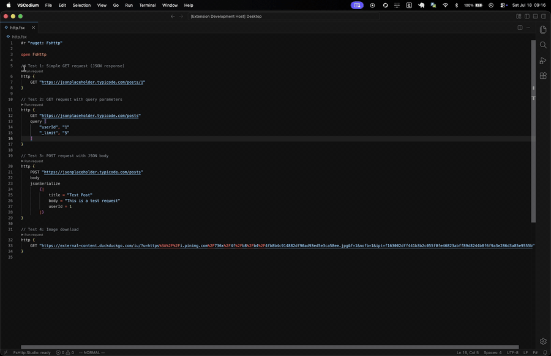Viewport: 551px width, 356px height.
Task: Toggle Panel layout icon in title bar
Action: tap(535, 16)
